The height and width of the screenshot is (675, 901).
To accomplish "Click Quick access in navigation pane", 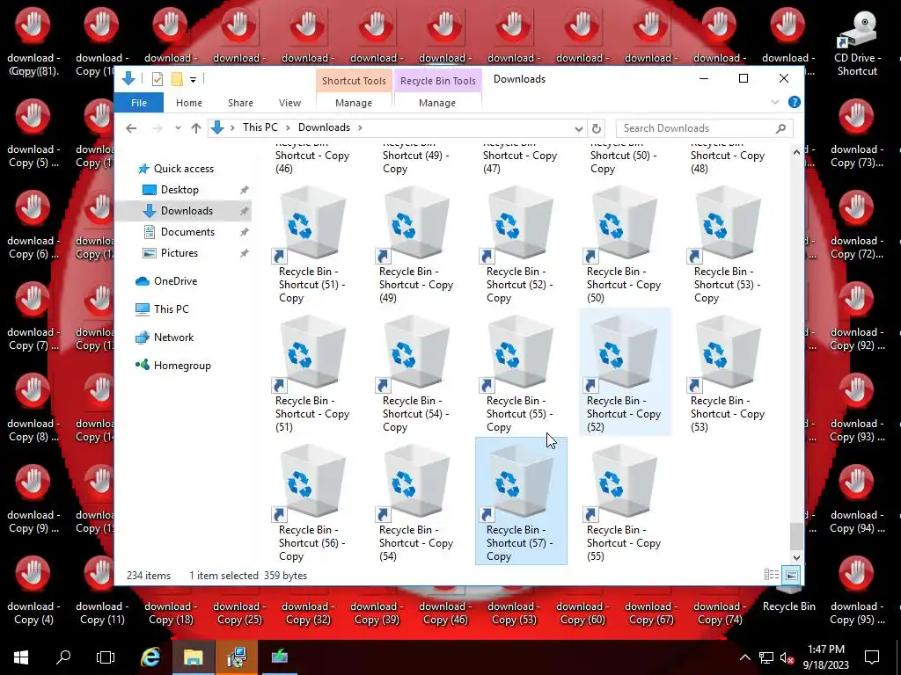I will pyautogui.click(x=183, y=169).
